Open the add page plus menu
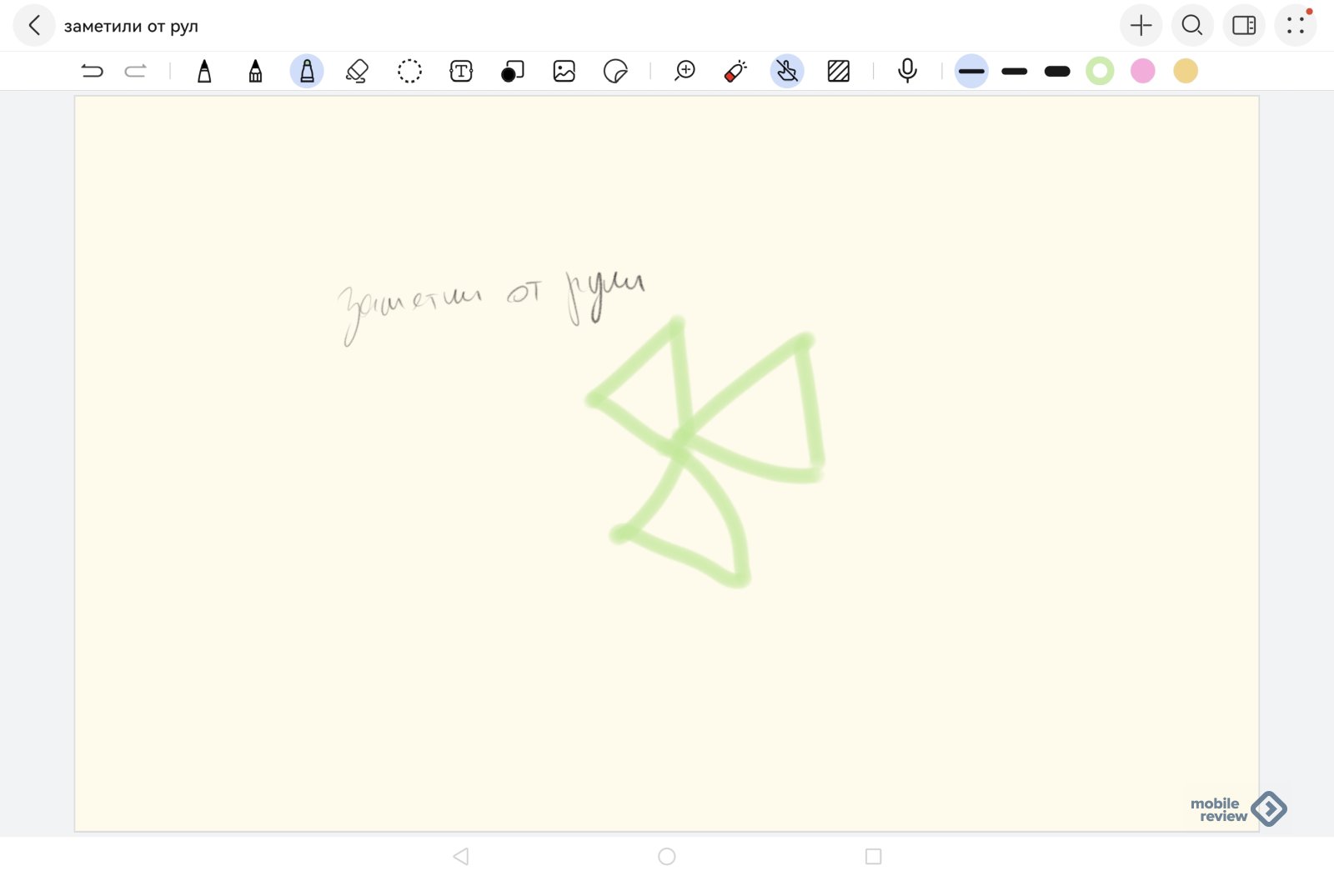This screenshot has height=876, width=1334. coord(1141,26)
